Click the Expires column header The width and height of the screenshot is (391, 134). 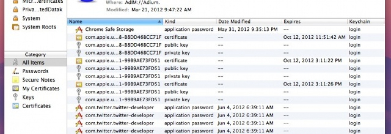315,22
